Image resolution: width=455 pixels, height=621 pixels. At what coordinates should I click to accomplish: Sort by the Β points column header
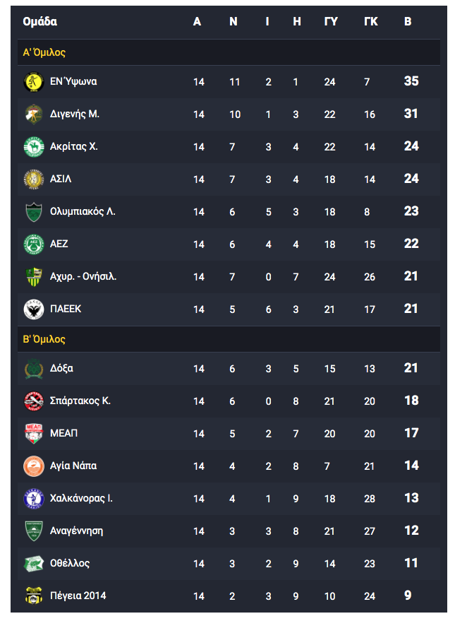pyautogui.click(x=408, y=21)
